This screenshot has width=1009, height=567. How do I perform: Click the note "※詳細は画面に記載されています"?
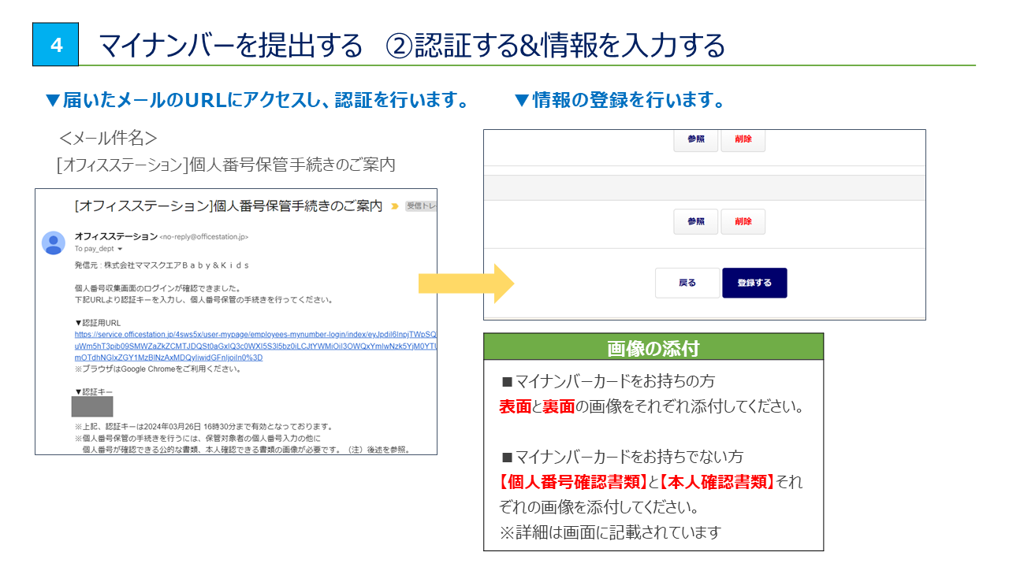610,532
